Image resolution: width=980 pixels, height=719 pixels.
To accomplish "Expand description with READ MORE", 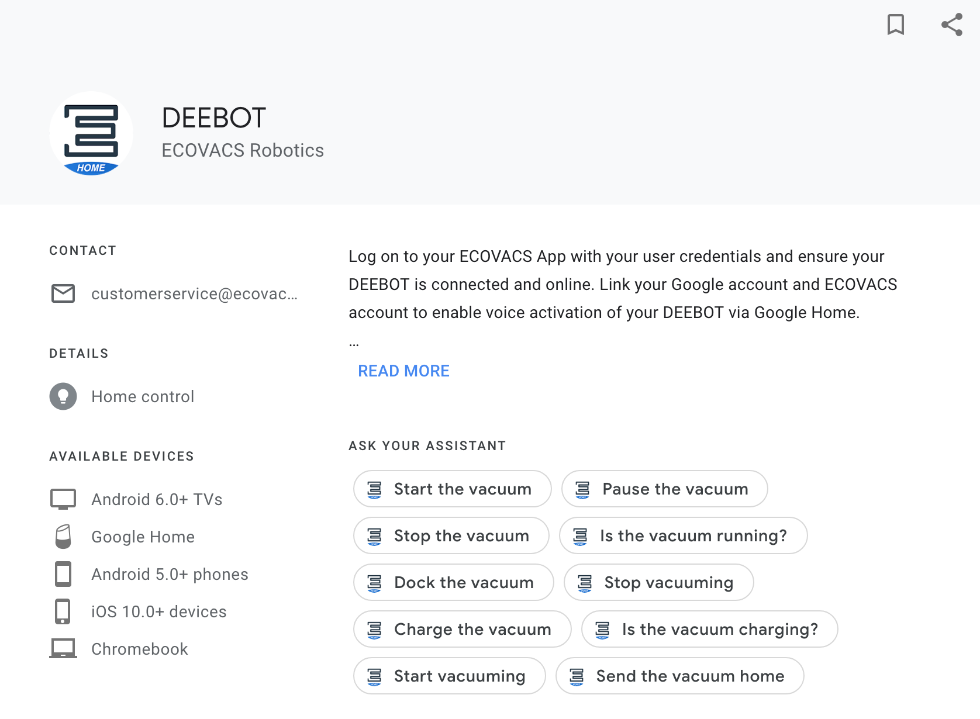I will (403, 371).
